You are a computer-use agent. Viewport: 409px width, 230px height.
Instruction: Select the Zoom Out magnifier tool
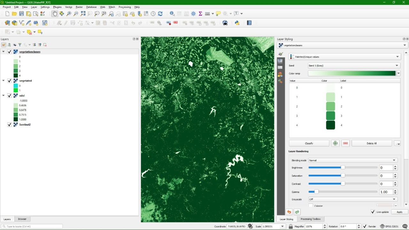click(76, 14)
